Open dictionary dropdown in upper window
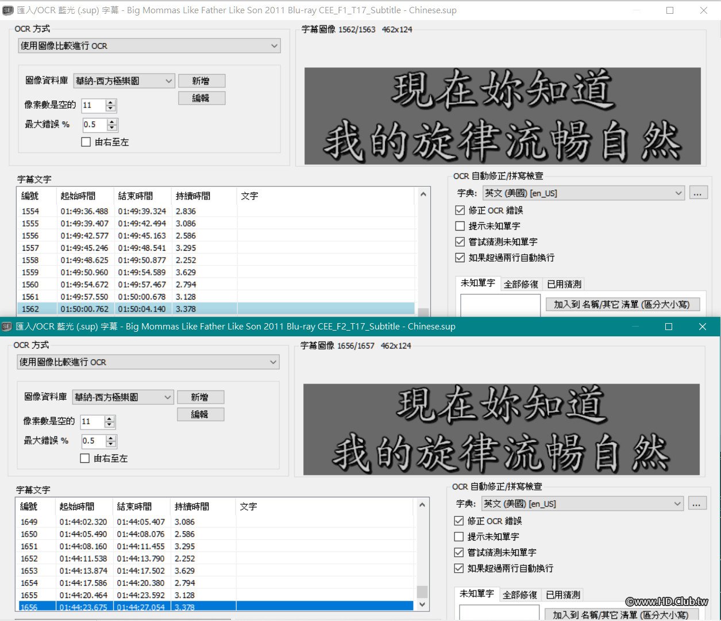This screenshot has height=621, width=721. [583, 193]
